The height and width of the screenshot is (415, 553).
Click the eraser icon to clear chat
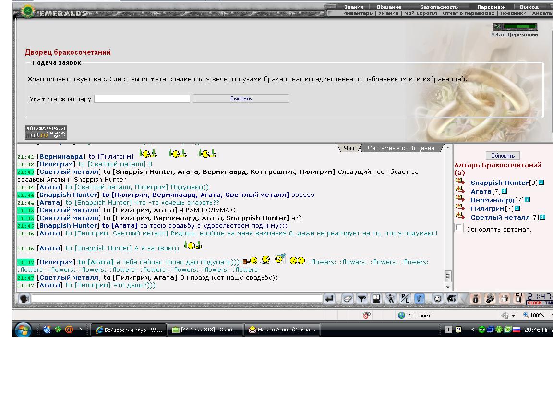pyautogui.click(x=347, y=299)
